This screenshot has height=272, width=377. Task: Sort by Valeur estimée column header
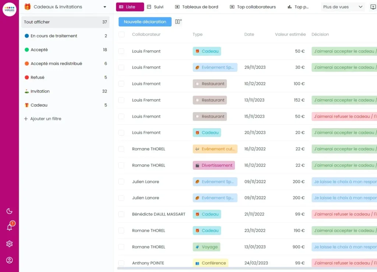click(290, 35)
